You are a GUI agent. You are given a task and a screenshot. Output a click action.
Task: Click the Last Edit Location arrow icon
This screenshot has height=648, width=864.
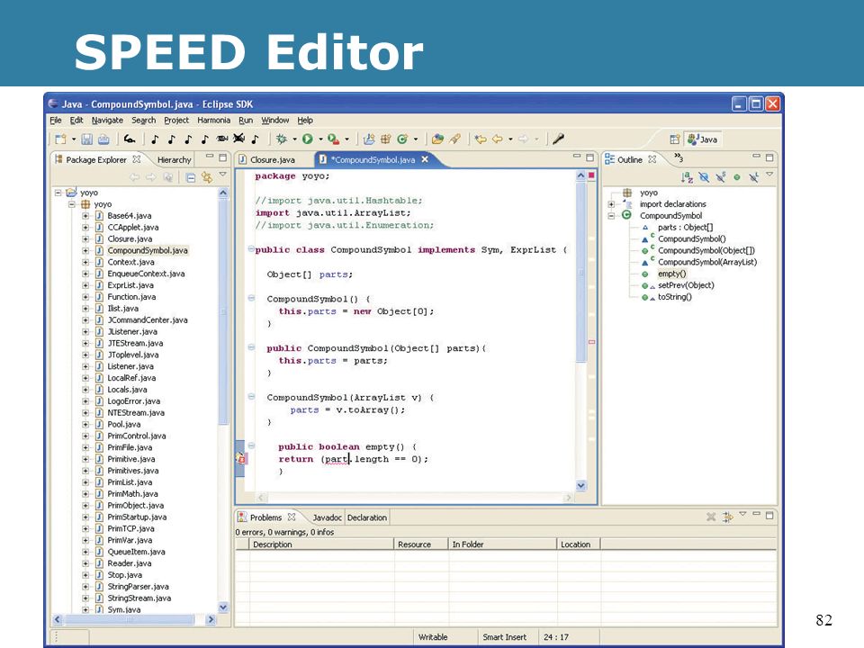click(481, 139)
